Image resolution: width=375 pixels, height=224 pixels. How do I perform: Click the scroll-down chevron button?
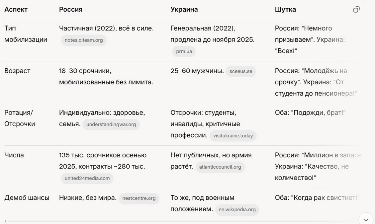point(365,219)
